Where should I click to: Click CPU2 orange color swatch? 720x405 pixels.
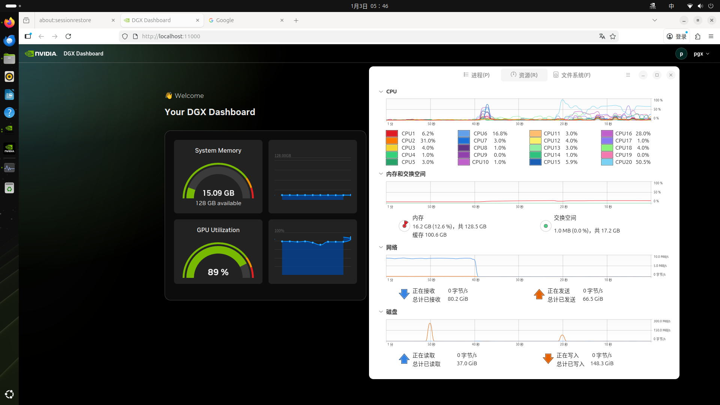(x=392, y=141)
